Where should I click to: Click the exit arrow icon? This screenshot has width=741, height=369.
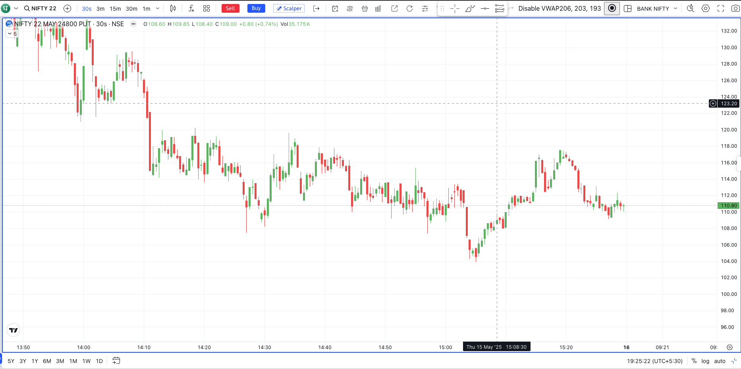click(316, 8)
